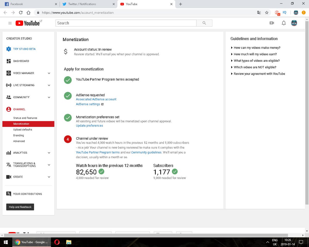The height and width of the screenshot is (247, 309).
Task: Click the Live Streaming broadcast icon
Action: (x=8, y=85)
